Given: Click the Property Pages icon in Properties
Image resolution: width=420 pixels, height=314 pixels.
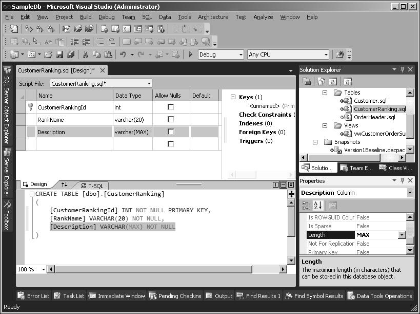Looking at the screenshot, I should [333, 206].
